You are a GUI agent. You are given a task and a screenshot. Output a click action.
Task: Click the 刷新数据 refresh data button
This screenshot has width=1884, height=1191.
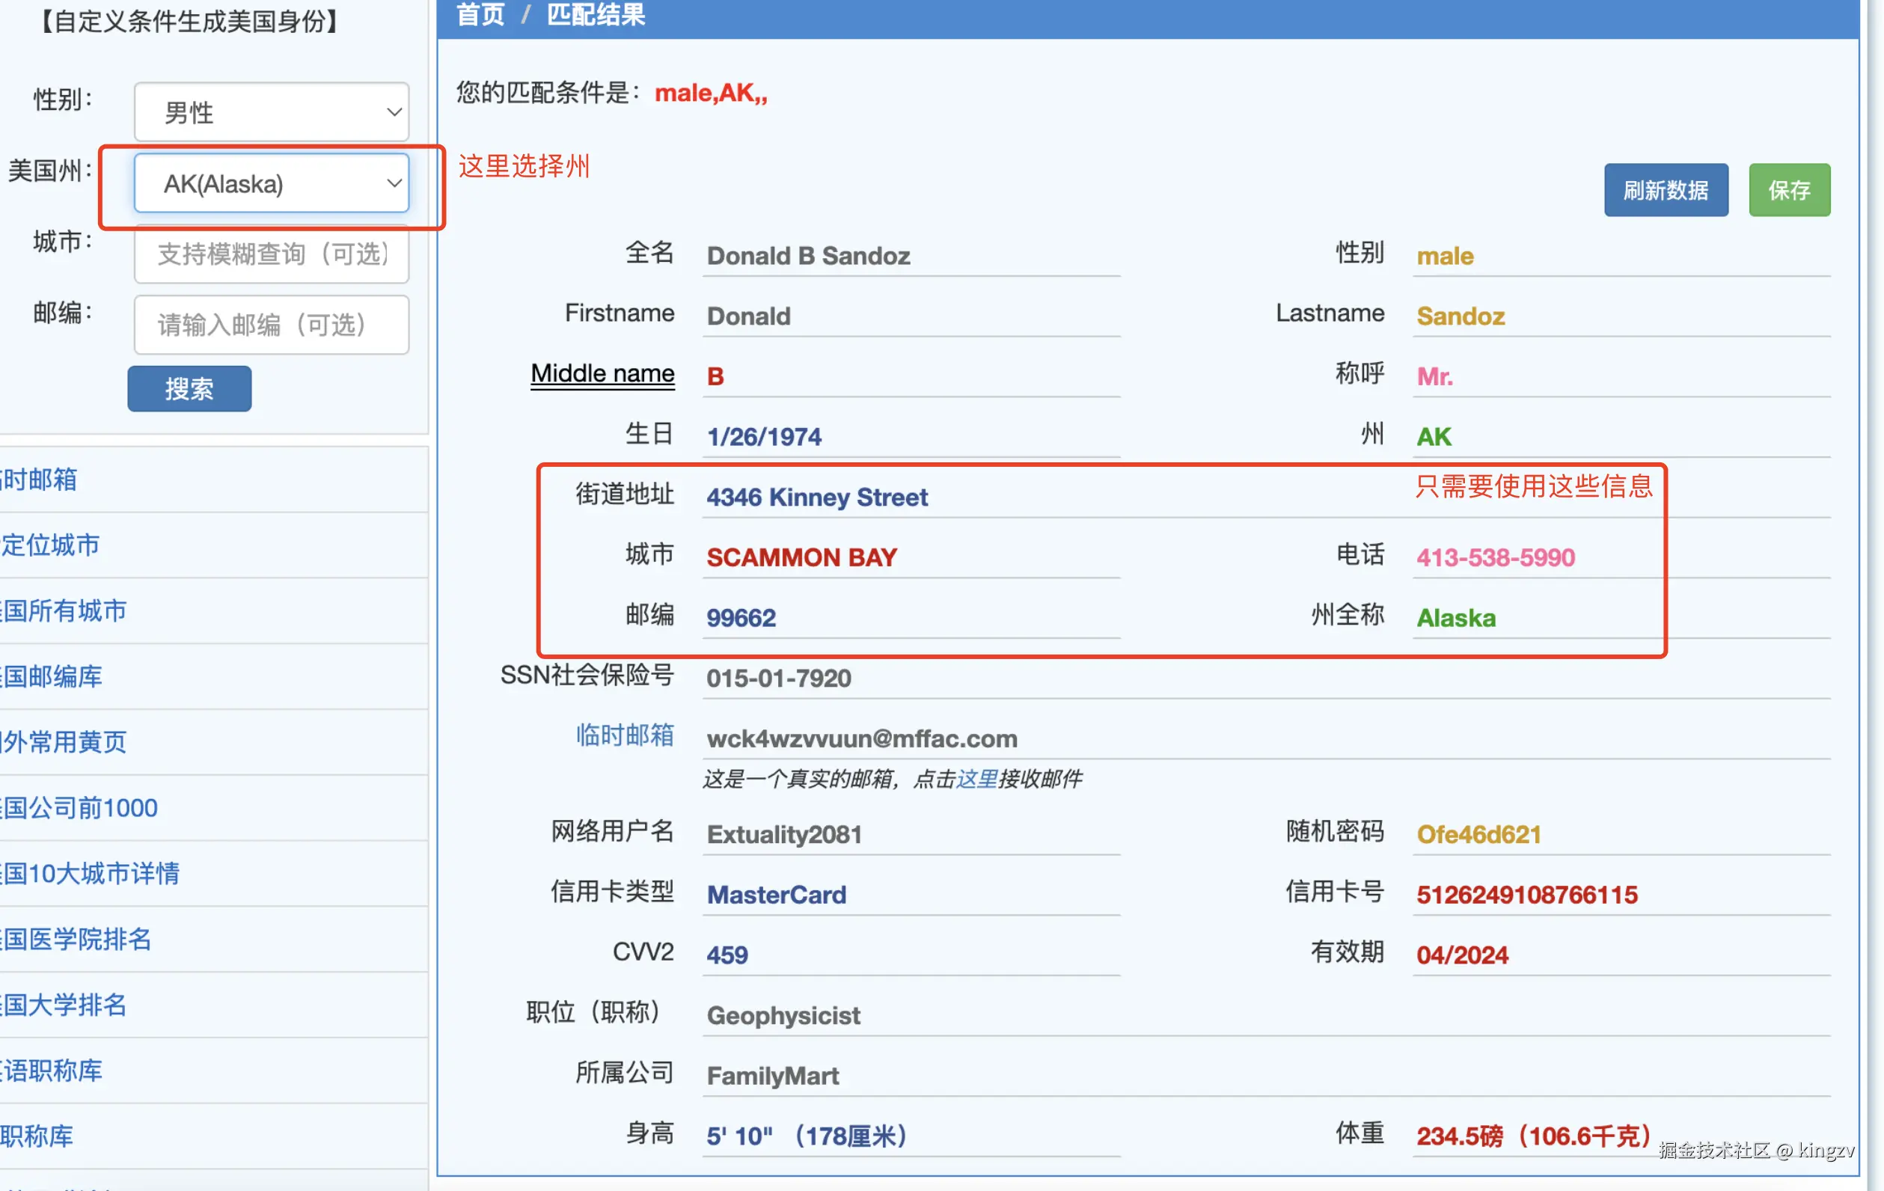1665,190
